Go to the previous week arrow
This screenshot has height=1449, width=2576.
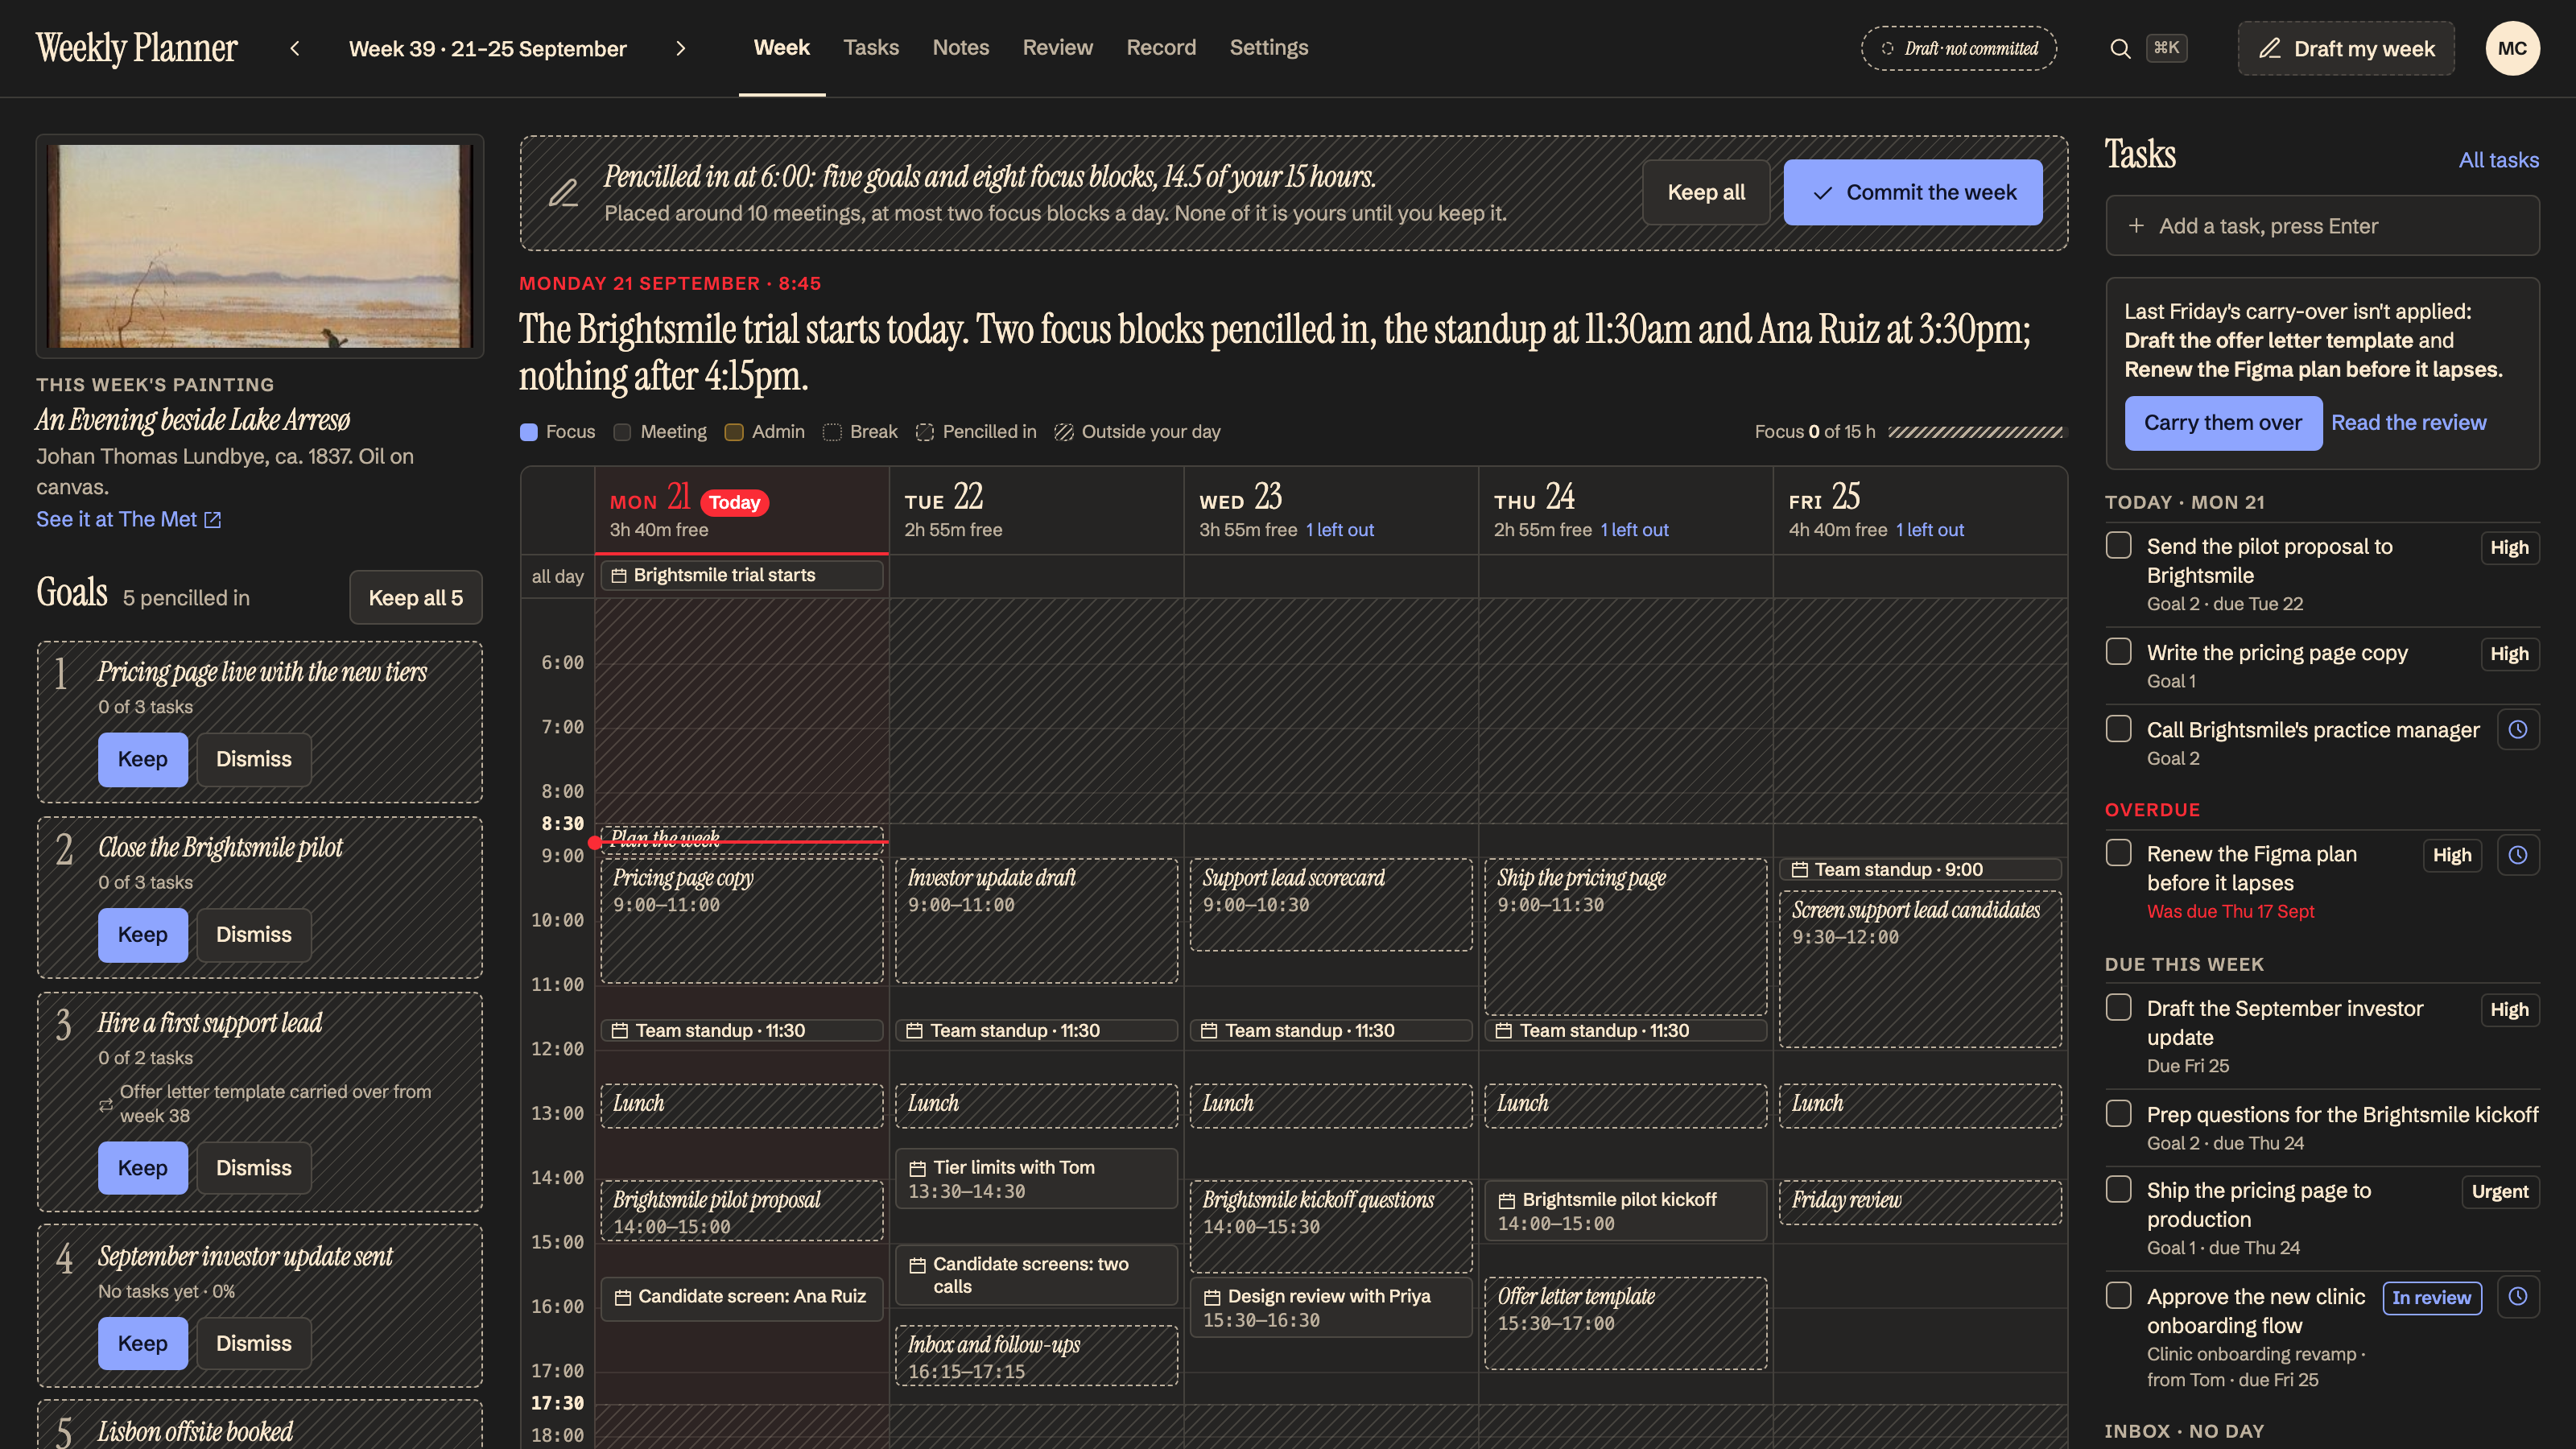point(295,48)
